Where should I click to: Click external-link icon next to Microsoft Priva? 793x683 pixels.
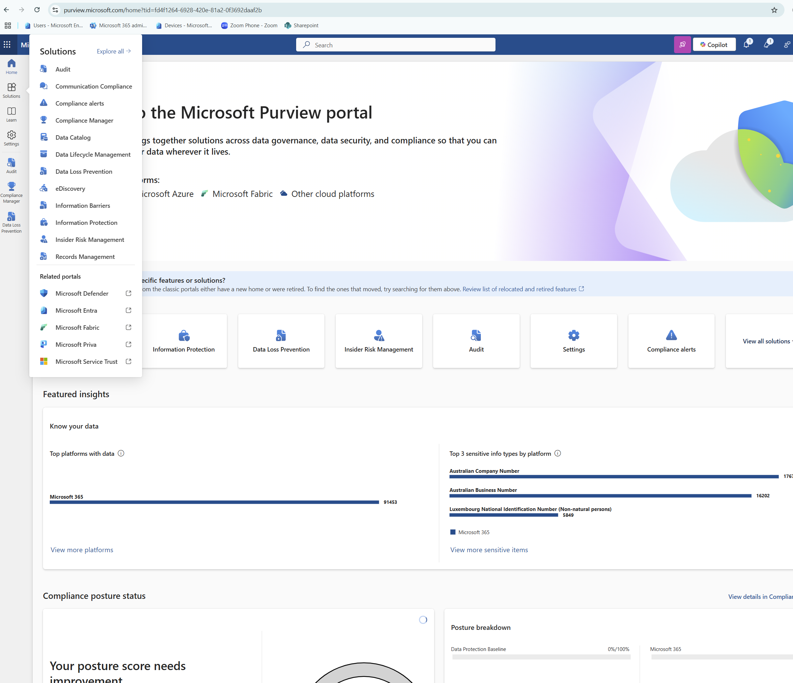128,344
